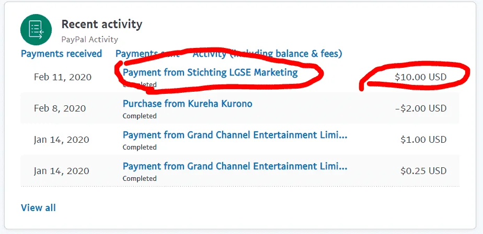Select Completed status under $0.25 Grand Channel payment
Screen dimensions: 483x234
140,178
